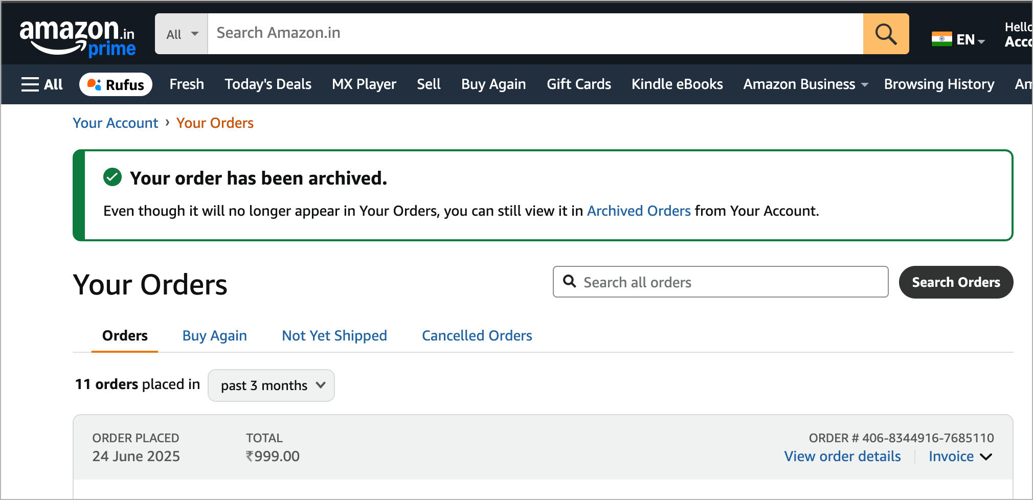This screenshot has width=1033, height=500.
Task: Click the search magnifier button
Action: tap(886, 34)
